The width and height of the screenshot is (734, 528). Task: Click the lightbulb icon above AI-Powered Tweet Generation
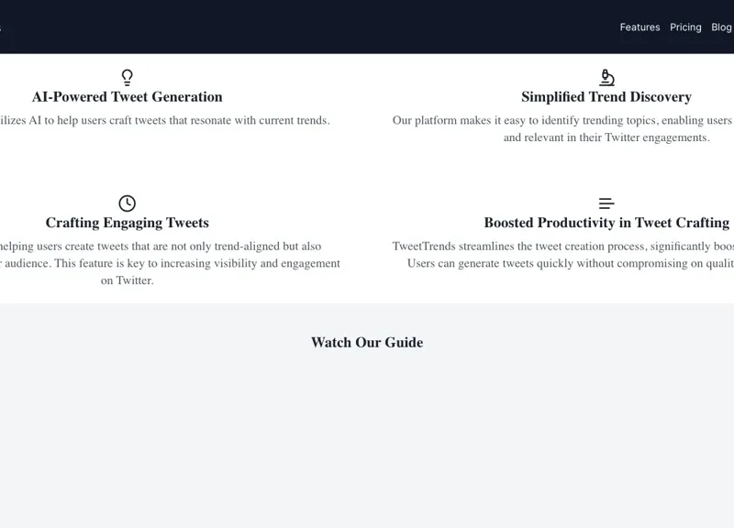tap(127, 77)
